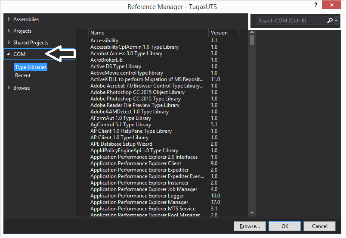Select Application Performance Explorer Expediter row

[x=162, y=170]
